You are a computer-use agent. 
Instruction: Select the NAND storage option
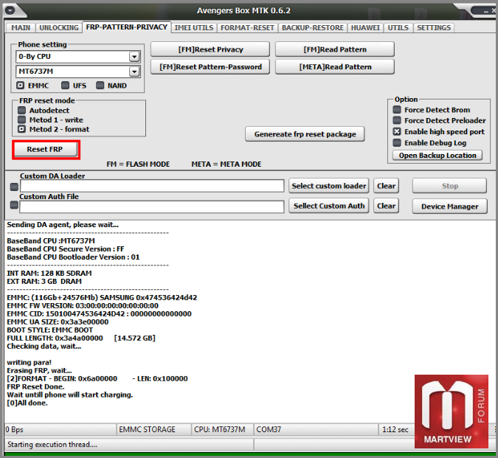(100, 86)
